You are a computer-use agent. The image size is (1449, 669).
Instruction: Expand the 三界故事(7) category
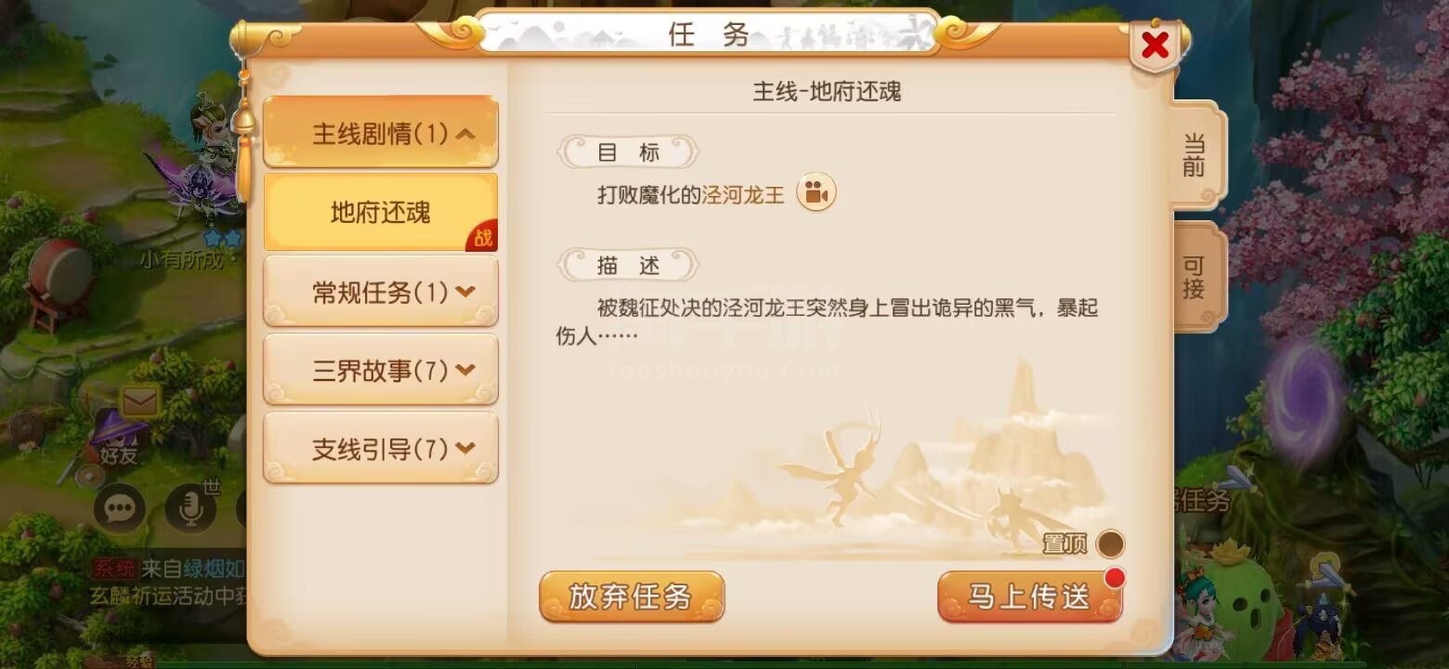(381, 370)
